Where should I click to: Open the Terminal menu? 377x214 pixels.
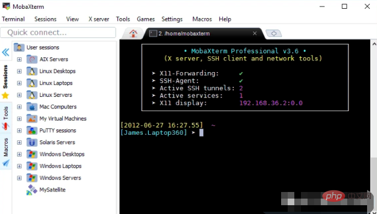pyautogui.click(x=13, y=19)
